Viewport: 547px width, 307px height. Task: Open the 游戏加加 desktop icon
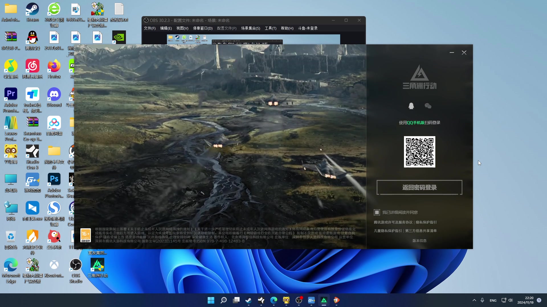click(32, 183)
